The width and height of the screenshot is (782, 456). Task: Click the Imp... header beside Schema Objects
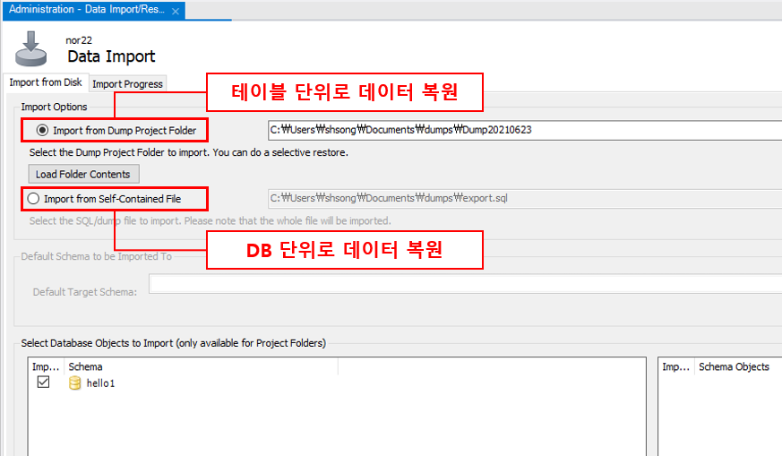coord(676,366)
